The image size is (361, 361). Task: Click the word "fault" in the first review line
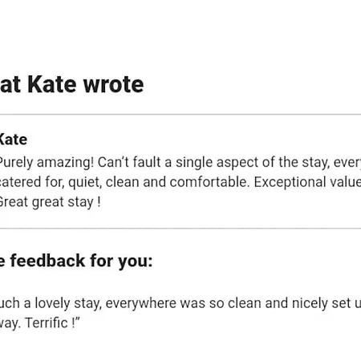click(x=147, y=162)
